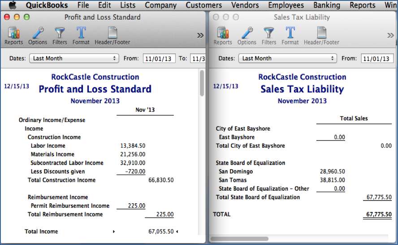Click Total Construction Income amount 66,830.50
398x245 pixels.
[x=161, y=180]
